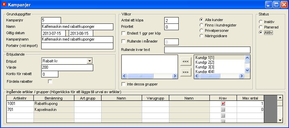Choose the Aktiv status radio button
This screenshot has width=289, height=128.
(261, 33)
